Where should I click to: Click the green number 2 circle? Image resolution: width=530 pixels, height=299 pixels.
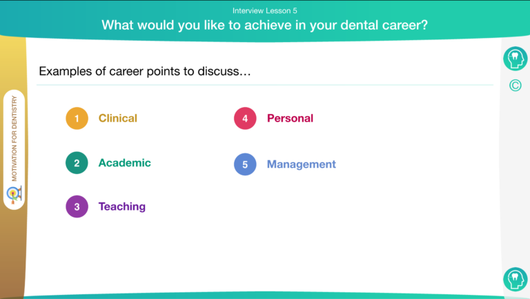click(x=77, y=163)
